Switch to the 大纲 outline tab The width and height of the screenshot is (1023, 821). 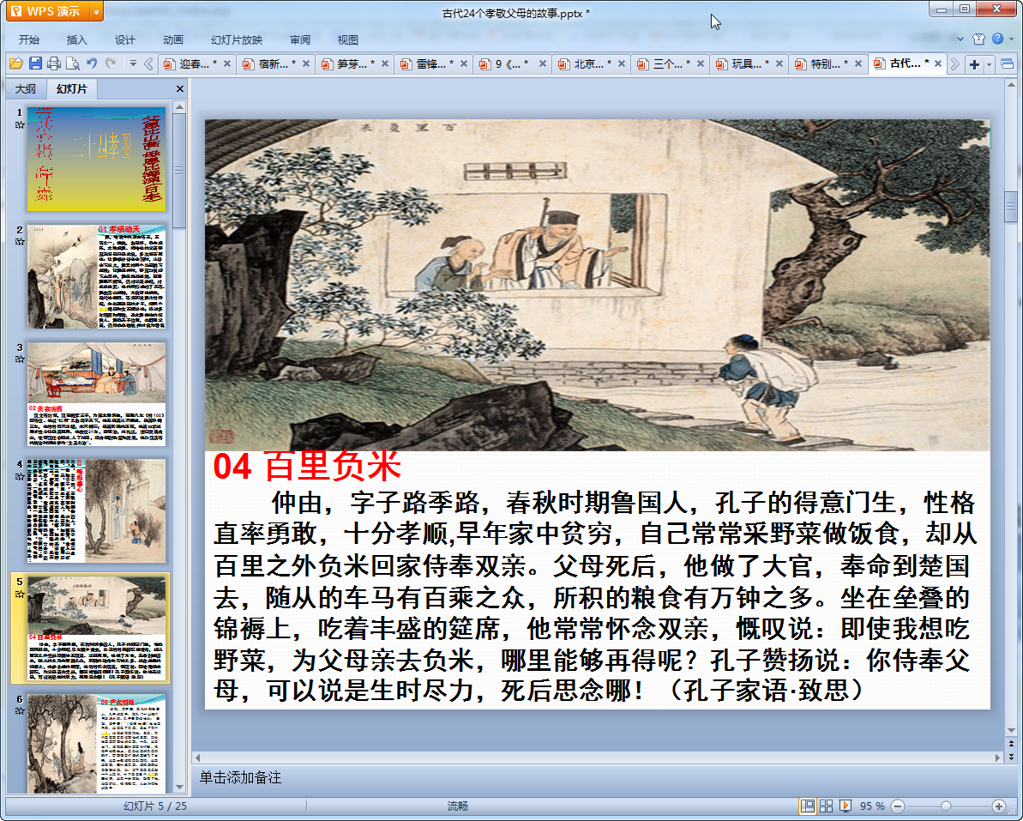pyautogui.click(x=26, y=89)
